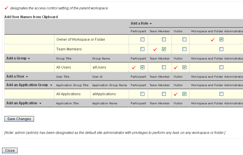
Task: Uncheck Visitor for All Applications row
Action: 184,94
